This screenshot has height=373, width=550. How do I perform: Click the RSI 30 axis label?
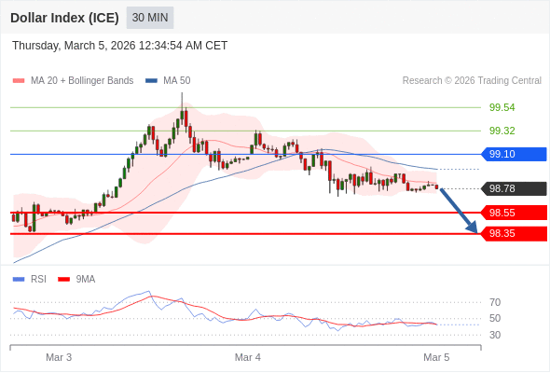click(495, 335)
